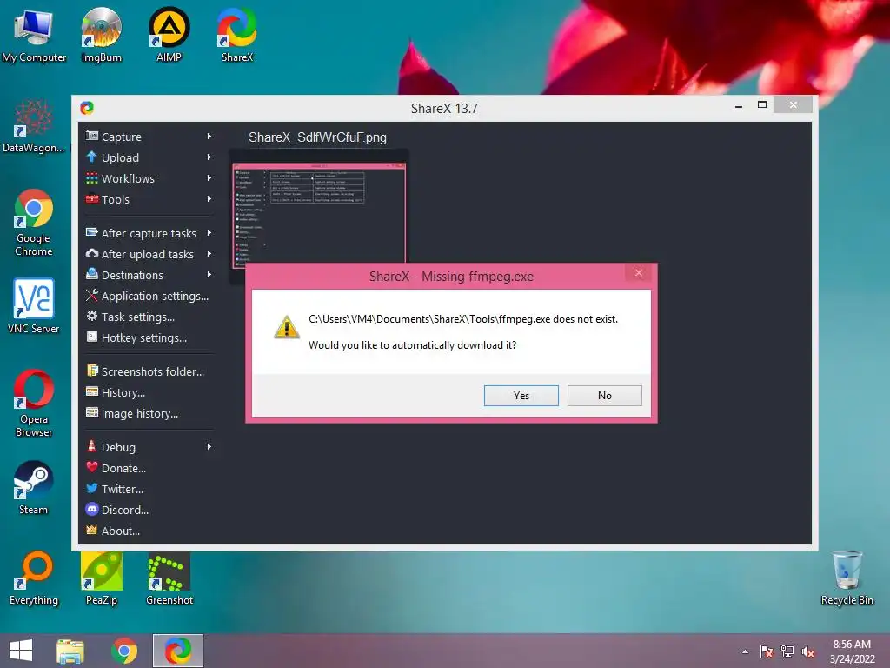
Task: Open the History... entry
Action: pyautogui.click(x=149, y=392)
